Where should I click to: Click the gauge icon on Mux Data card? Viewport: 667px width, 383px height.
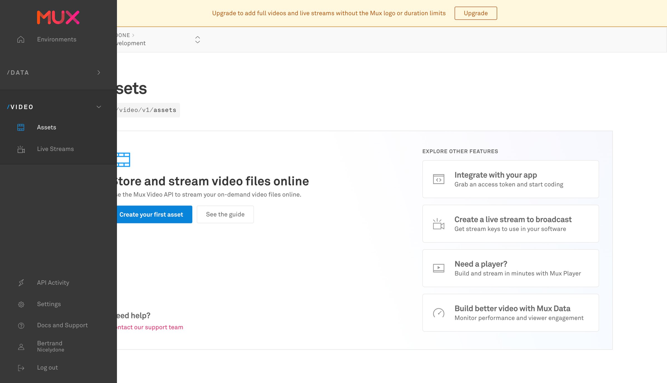click(x=439, y=313)
